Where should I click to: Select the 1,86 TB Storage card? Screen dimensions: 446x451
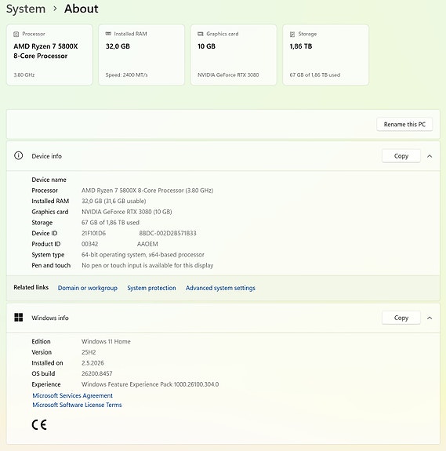pos(325,55)
